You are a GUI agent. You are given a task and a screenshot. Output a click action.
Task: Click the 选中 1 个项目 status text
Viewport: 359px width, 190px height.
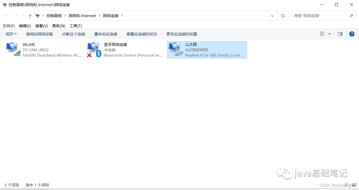(x=37, y=185)
